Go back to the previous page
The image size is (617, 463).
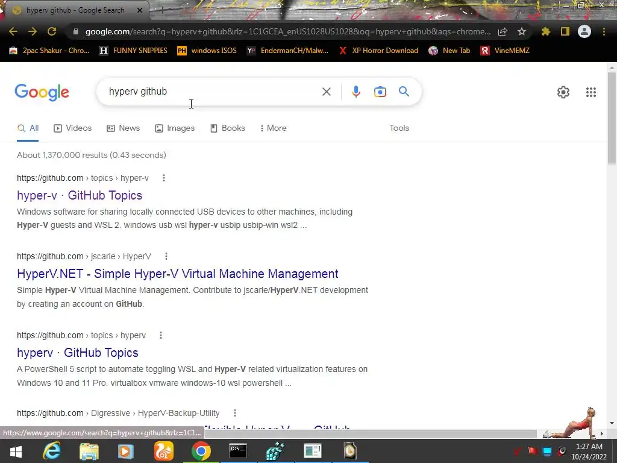tap(13, 31)
